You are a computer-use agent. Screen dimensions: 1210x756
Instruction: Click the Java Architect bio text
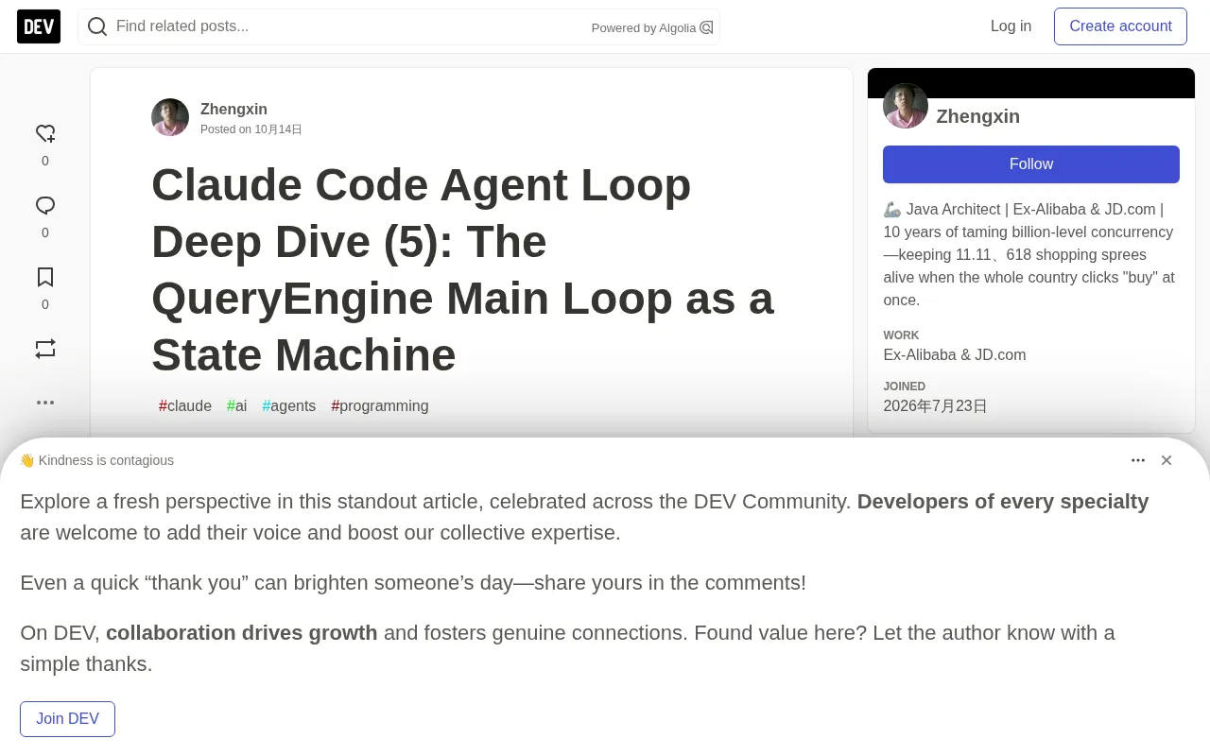pyautogui.click(x=1028, y=255)
